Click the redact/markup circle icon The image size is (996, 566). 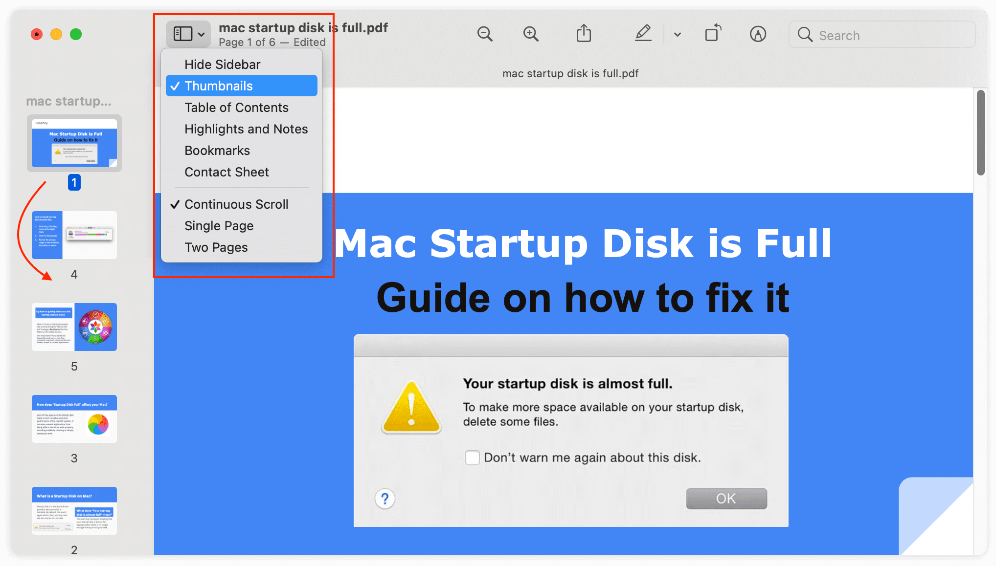coord(758,33)
